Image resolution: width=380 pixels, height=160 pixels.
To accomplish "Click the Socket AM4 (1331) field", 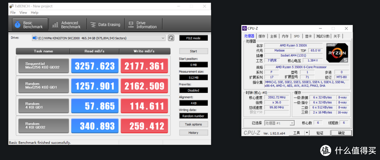I will (293, 56).
